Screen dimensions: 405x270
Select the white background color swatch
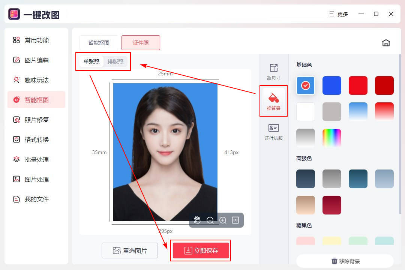click(x=305, y=111)
